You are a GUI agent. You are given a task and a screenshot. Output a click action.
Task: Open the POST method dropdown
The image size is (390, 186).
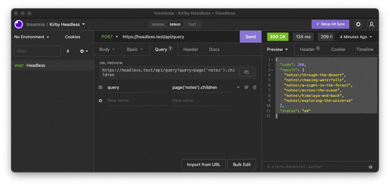point(110,37)
